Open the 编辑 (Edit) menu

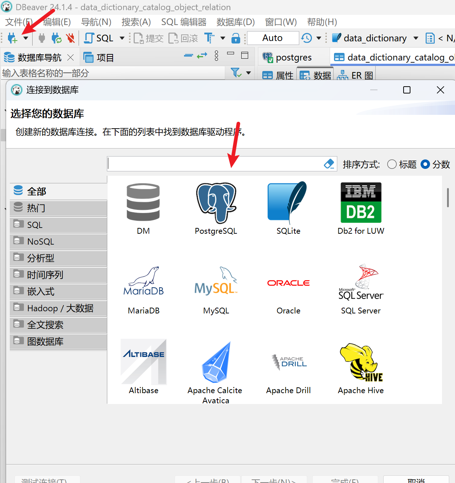57,22
